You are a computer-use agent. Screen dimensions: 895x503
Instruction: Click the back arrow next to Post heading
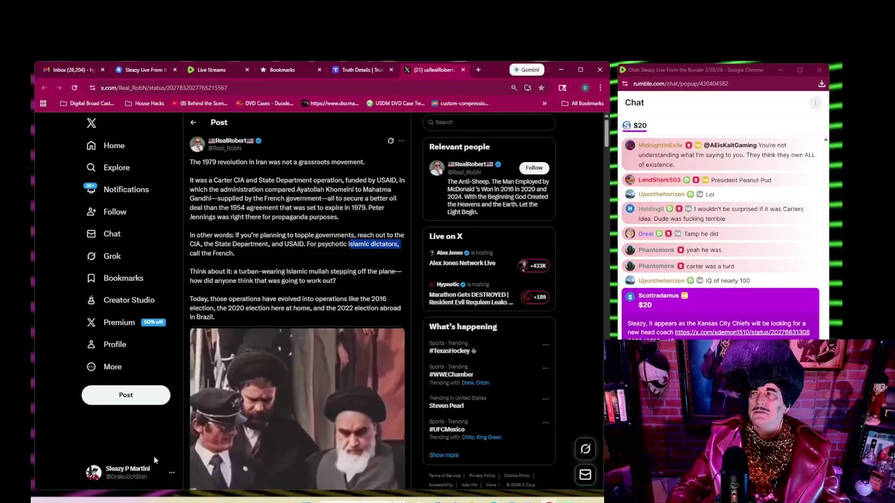tap(193, 122)
